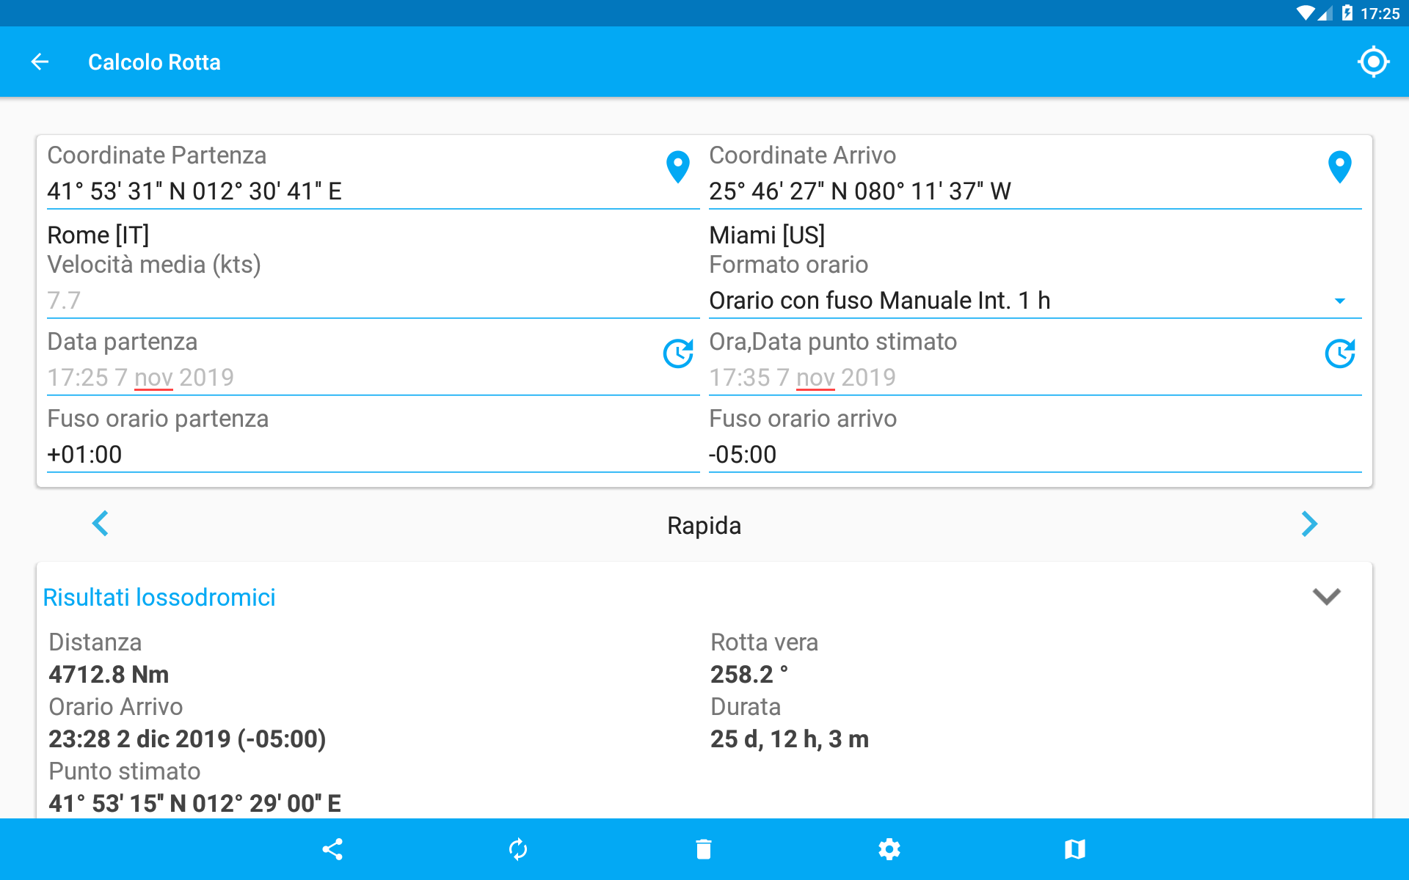The height and width of the screenshot is (880, 1409).
Task: Collapse the Risultati lossodromici section
Action: 1326,596
